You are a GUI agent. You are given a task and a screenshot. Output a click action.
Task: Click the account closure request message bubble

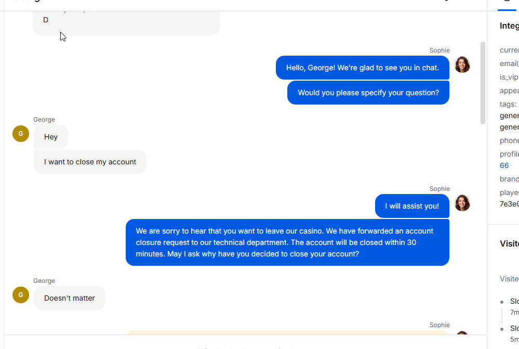pos(287,242)
